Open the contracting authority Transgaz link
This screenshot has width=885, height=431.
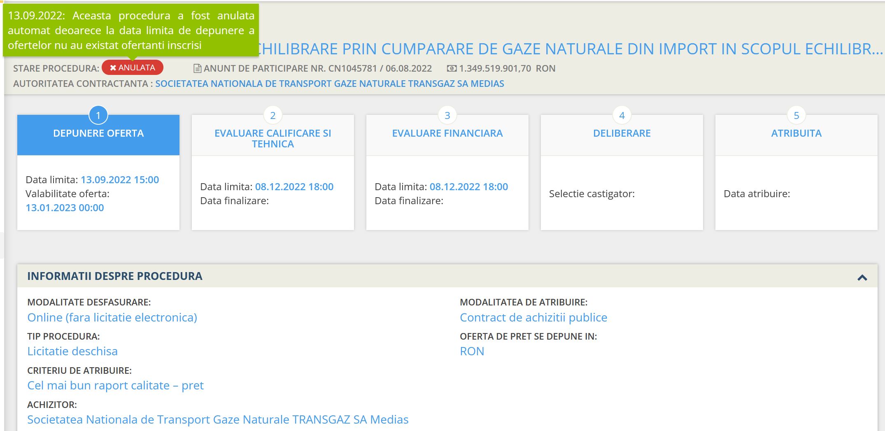pos(329,84)
